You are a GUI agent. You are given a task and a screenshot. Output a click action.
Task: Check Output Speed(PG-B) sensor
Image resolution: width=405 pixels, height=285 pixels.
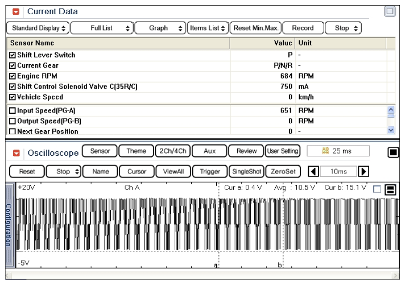click(12, 121)
